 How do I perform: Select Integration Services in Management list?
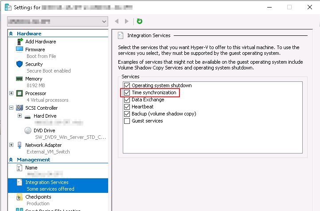pyautogui.click(x=47, y=182)
